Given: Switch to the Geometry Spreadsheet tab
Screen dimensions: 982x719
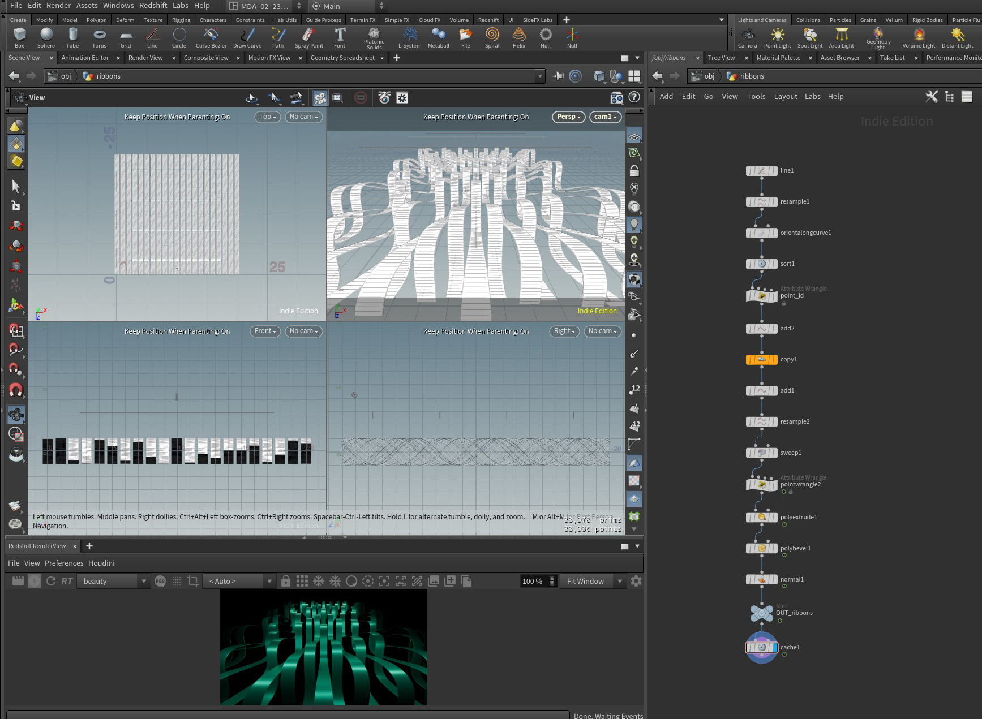Looking at the screenshot, I should [x=342, y=58].
